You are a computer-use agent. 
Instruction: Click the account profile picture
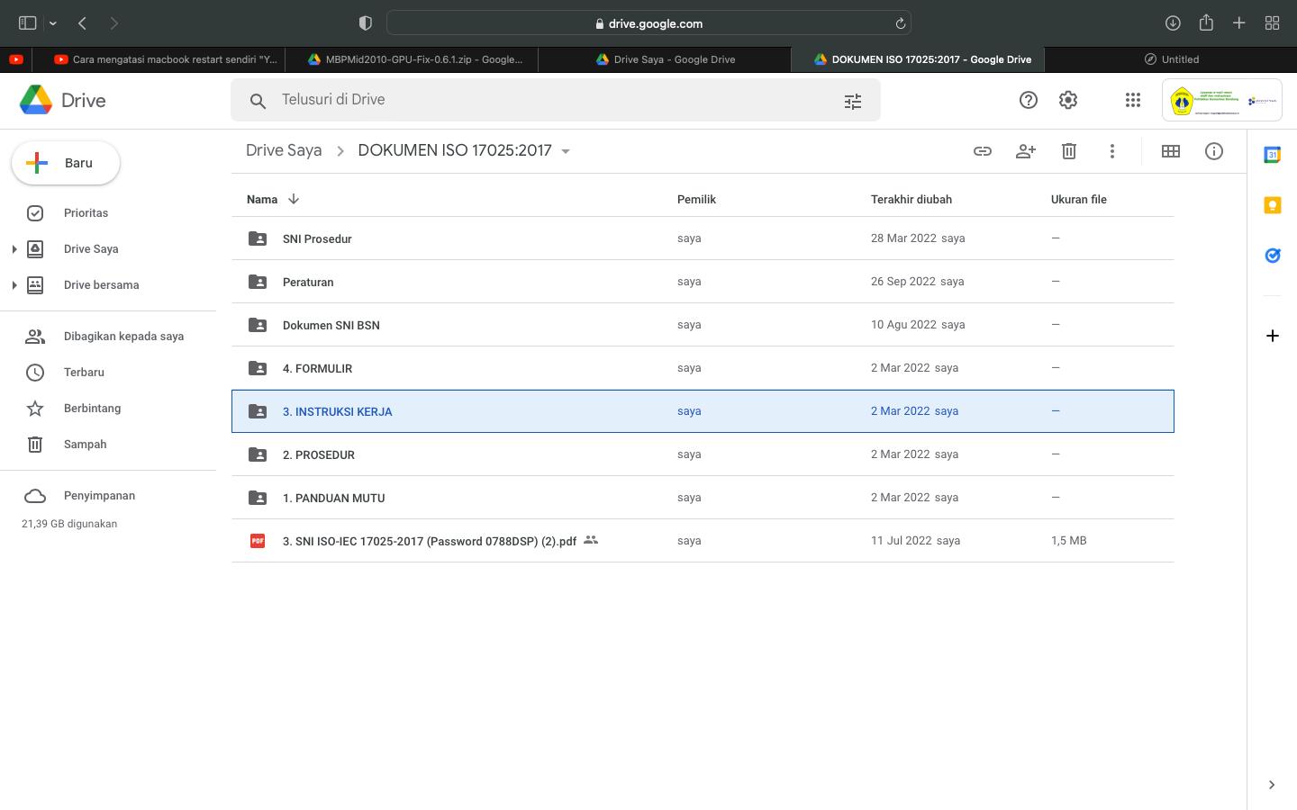click(x=1221, y=100)
